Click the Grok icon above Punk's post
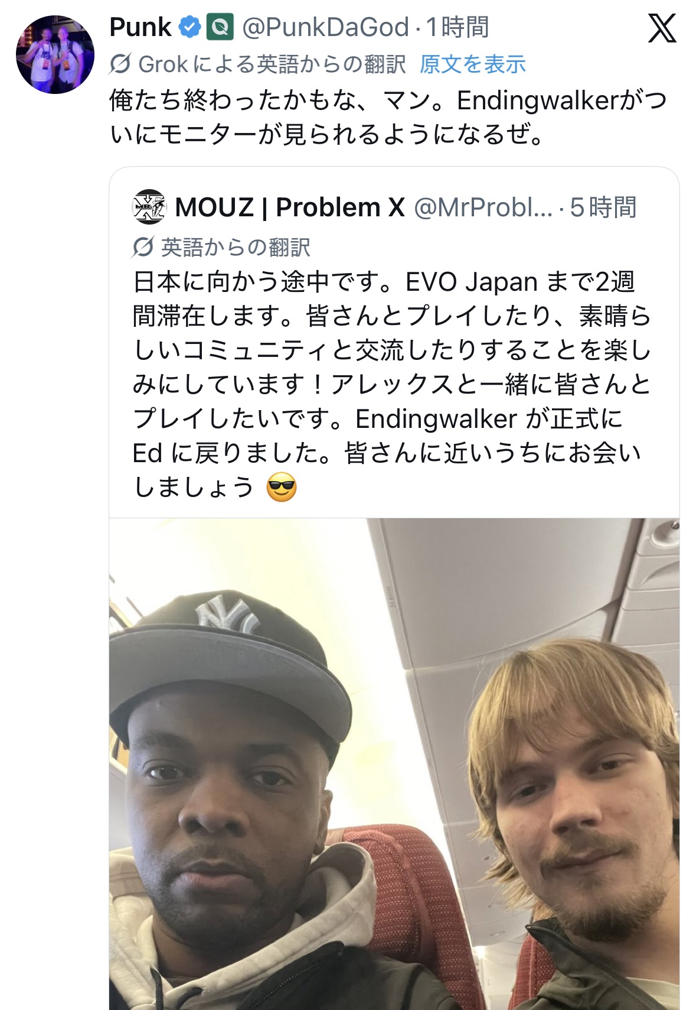This screenshot has width=683, height=1010. click(120, 63)
